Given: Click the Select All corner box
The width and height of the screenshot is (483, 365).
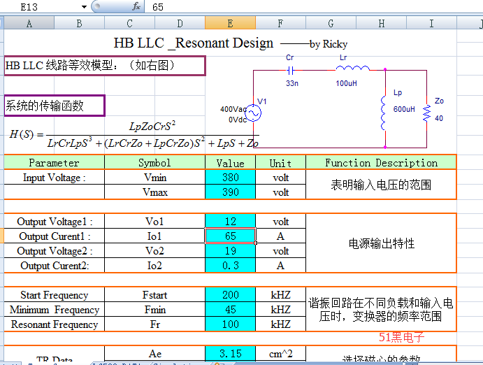Looking at the screenshot, I should (2, 24).
